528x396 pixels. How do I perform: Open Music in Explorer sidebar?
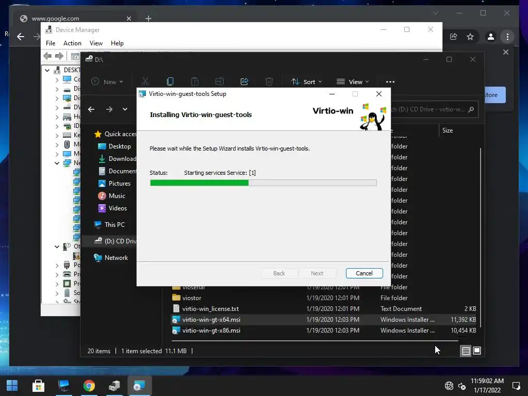pos(111,196)
